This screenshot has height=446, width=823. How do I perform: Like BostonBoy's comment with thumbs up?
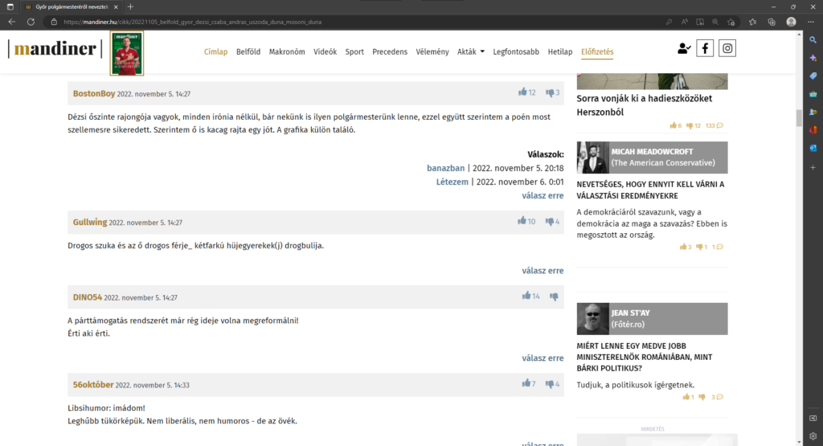[x=523, y=92]
